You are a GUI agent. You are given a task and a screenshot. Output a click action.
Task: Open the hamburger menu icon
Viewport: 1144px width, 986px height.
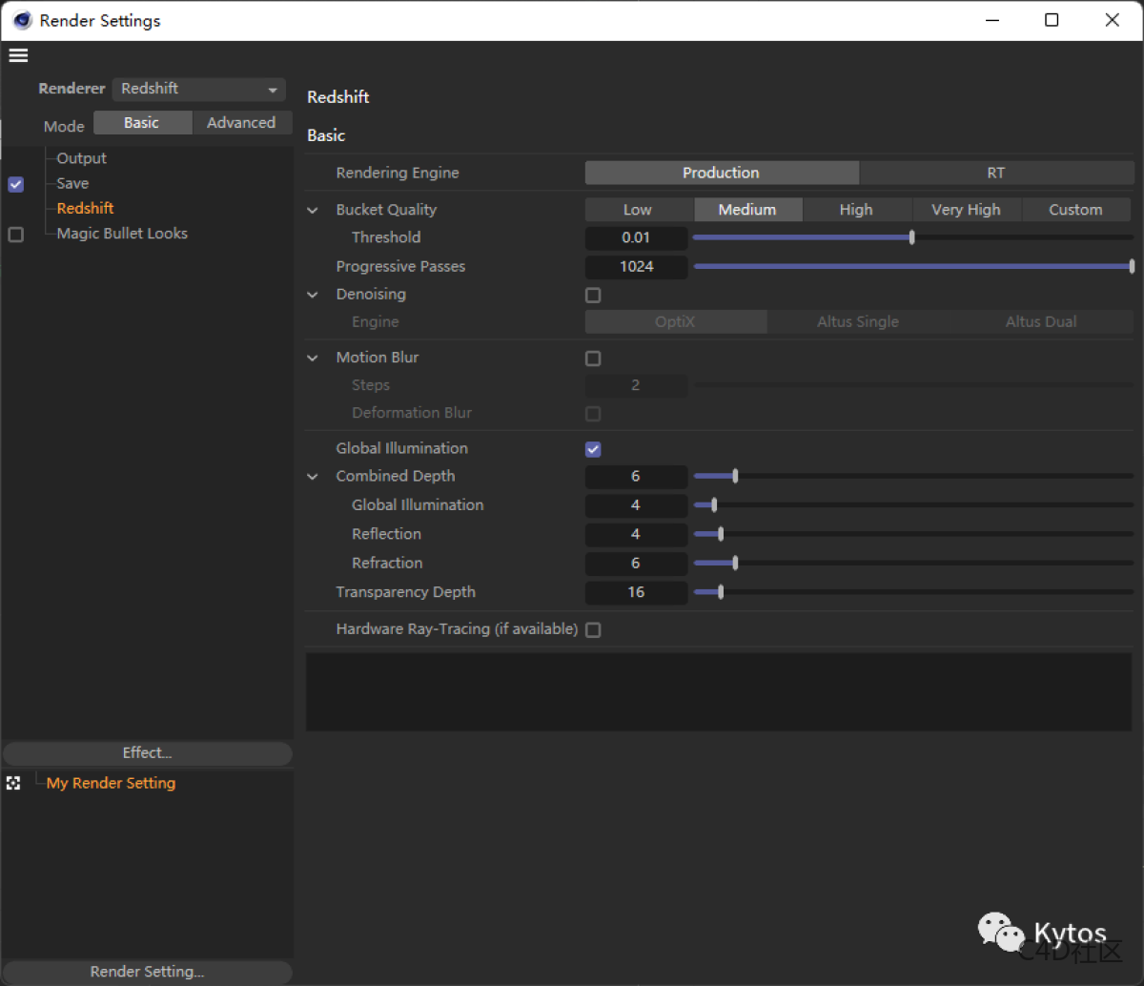(18, 55)
